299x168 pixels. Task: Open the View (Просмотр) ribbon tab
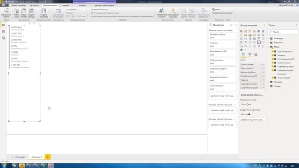34,6
